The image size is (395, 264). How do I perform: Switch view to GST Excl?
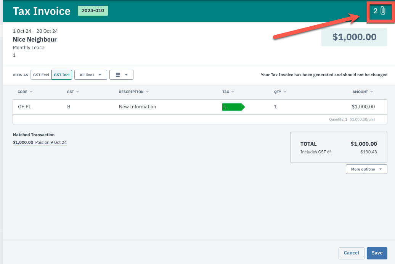tap(41, 75)
